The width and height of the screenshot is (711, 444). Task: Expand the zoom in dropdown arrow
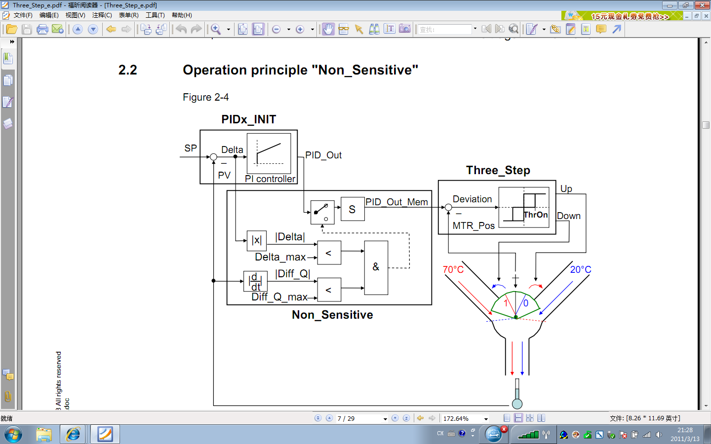click(x=313, y=30)
